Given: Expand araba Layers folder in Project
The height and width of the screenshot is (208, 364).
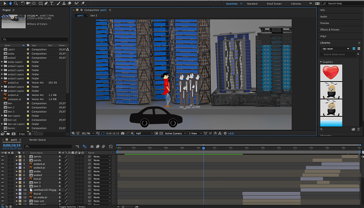Looking at the screenshot, I should pyautogui.click(x=2, y=62).
